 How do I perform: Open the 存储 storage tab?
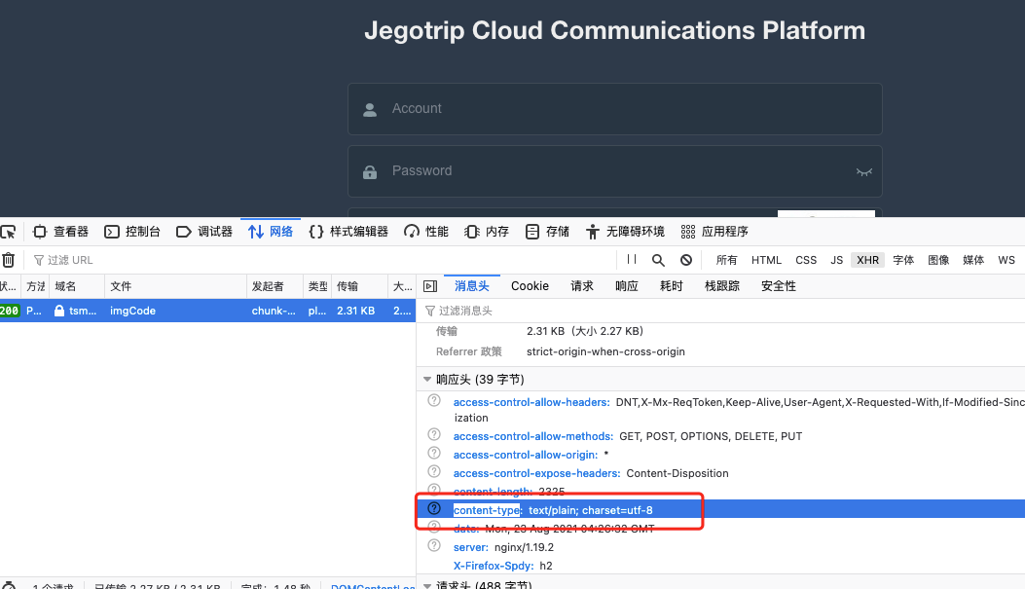547,232
